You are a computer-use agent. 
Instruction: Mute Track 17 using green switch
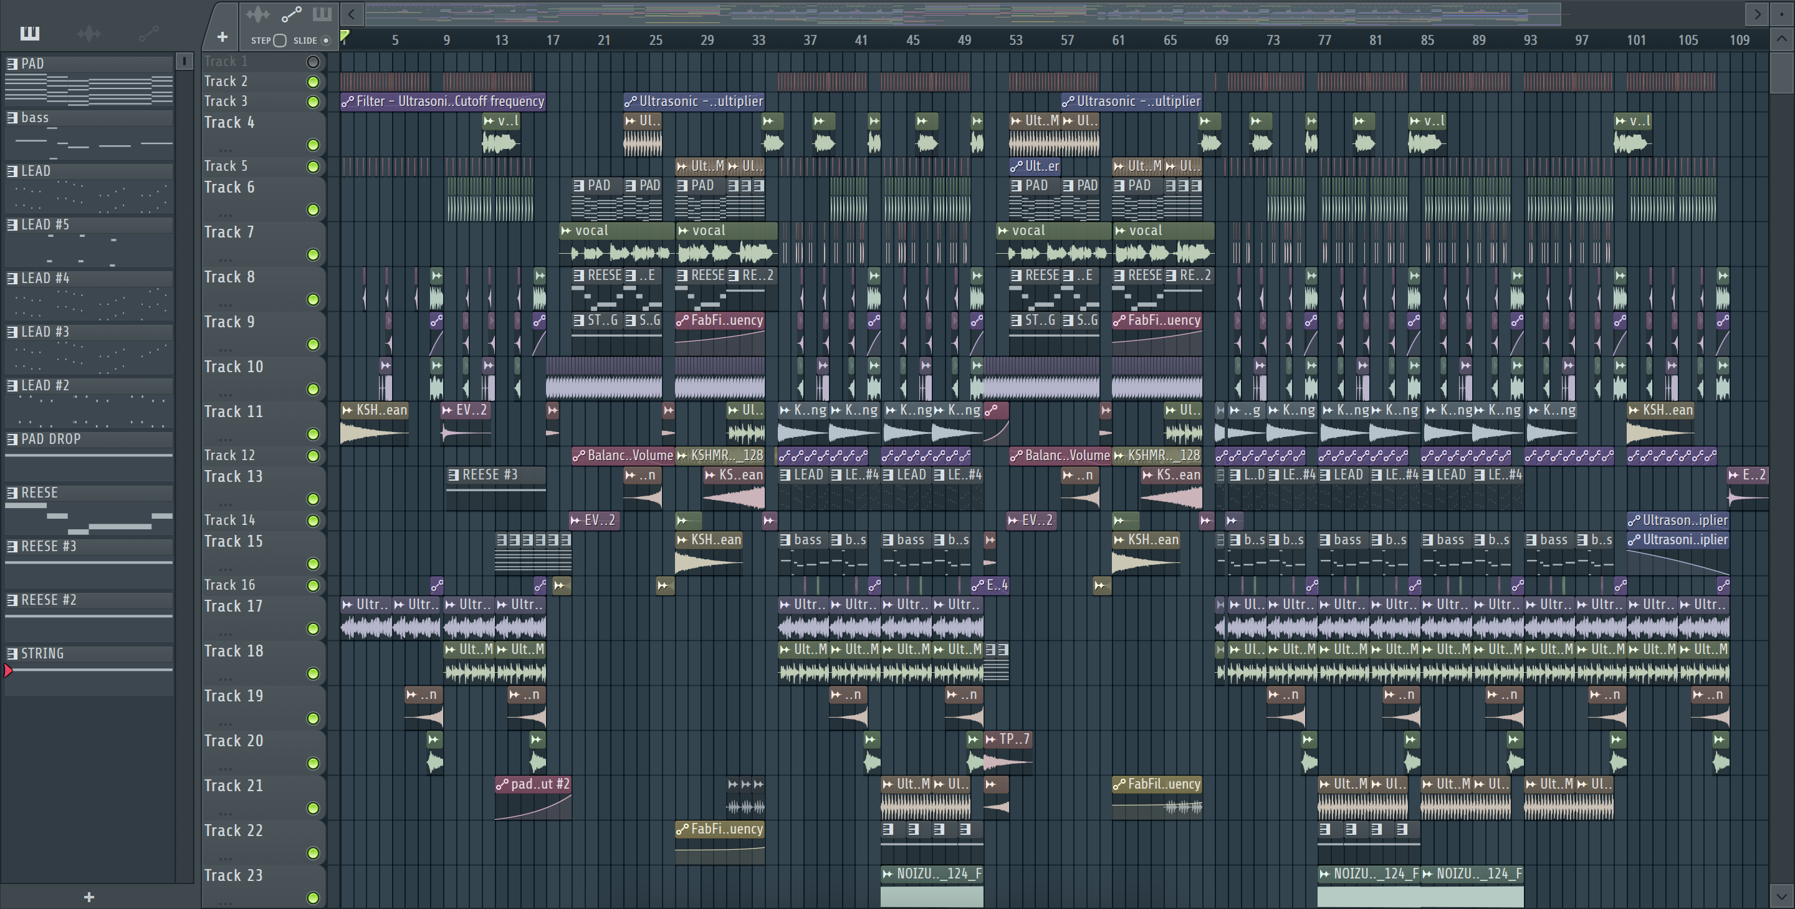click(x=314, y=629)
